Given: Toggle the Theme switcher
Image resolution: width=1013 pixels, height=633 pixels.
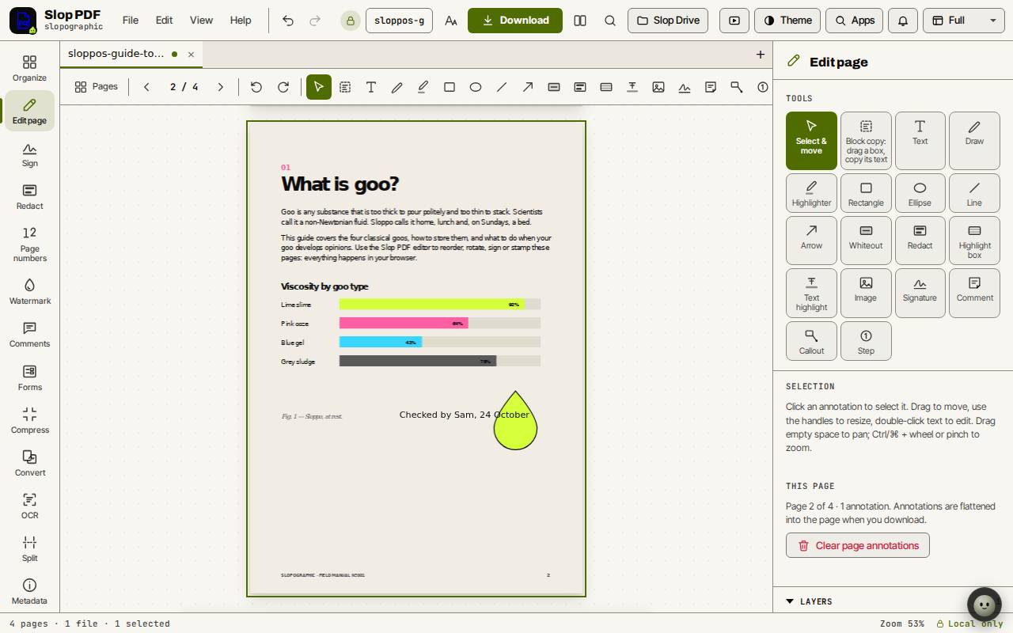Looking at the screenshot, I should pyautogui.click(x=787, y=21).
